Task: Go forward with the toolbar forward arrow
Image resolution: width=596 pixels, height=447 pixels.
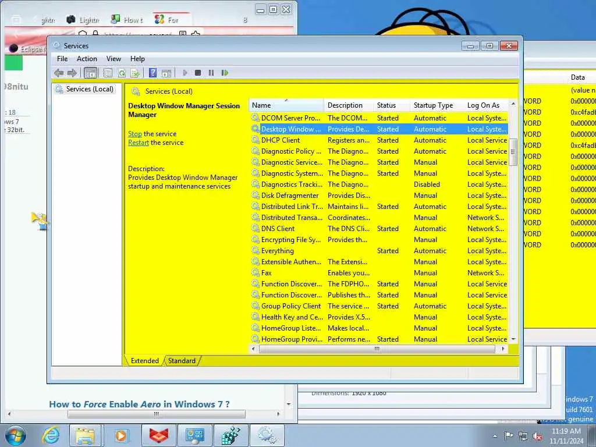Action: 72,73
